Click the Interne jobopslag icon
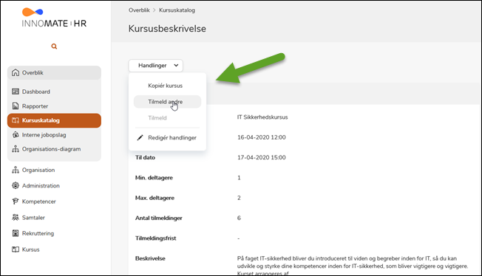482x276 pixels. (16, 135)
